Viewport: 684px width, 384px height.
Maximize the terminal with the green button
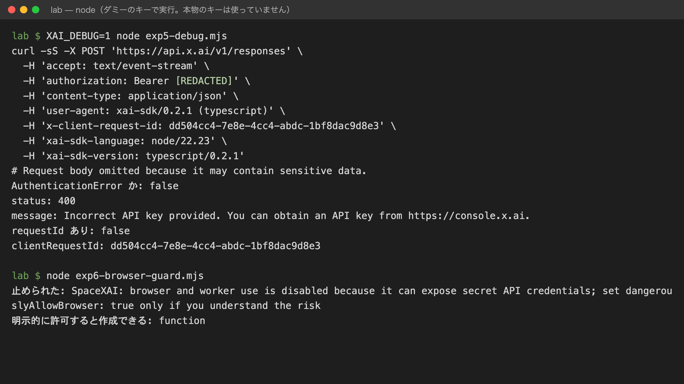coord(35,9)
